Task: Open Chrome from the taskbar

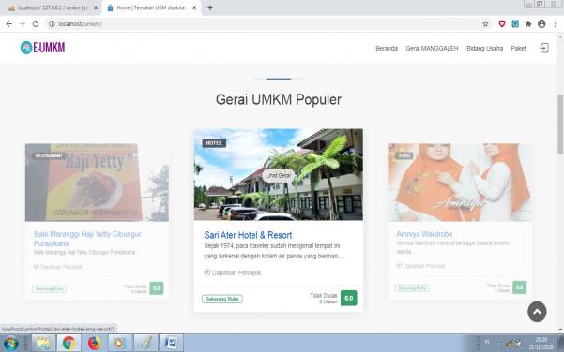Action: coord(69,344)
